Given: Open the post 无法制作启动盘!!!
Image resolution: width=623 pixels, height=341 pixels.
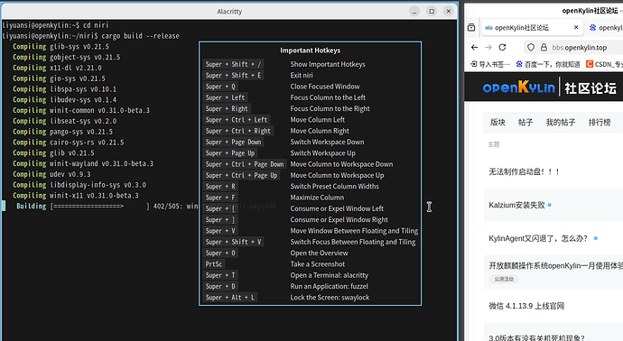Looking at the screenshot, I should 524,172.
